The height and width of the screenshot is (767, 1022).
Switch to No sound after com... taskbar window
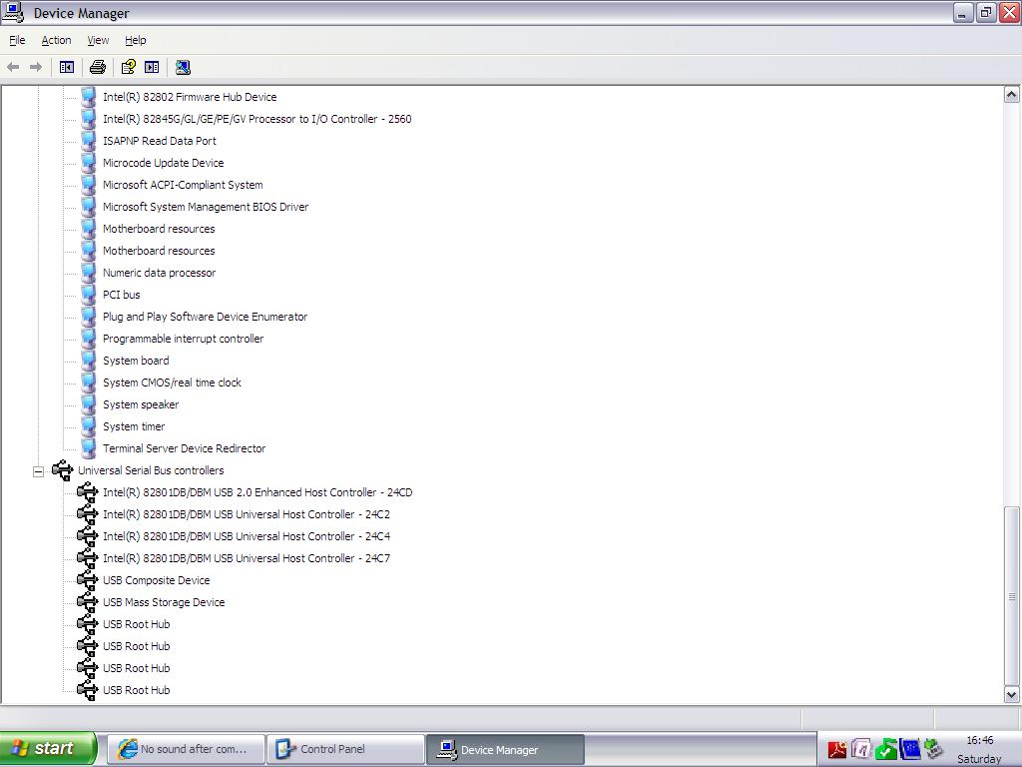[186, 749]
